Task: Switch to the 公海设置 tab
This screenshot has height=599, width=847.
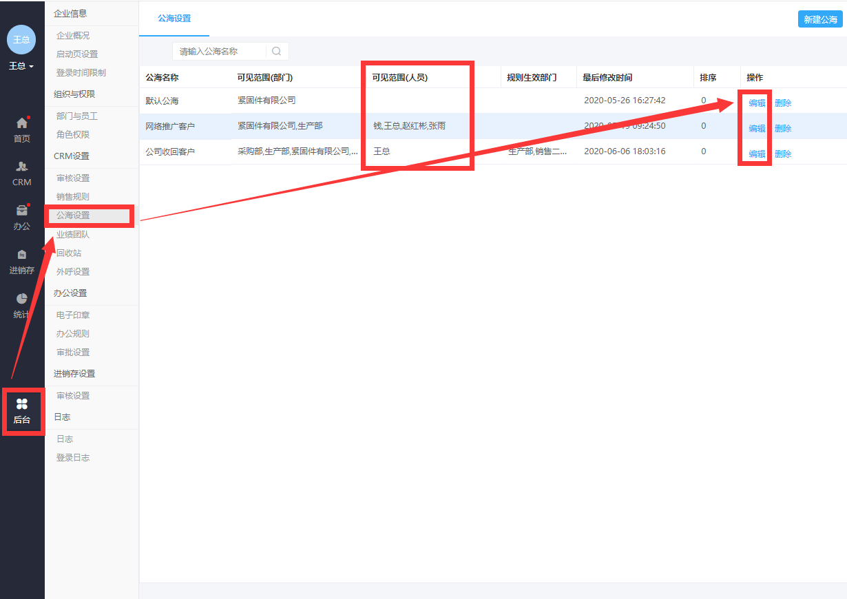Action: point(174,19)
